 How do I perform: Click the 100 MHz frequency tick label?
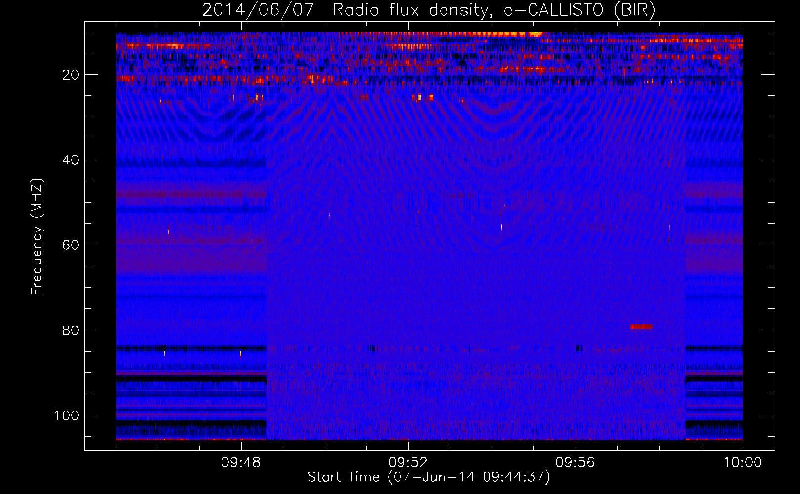tap(67, 415)
